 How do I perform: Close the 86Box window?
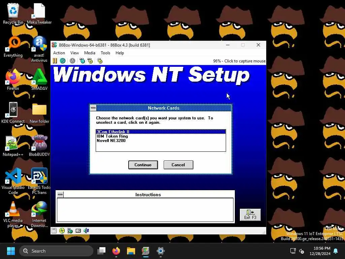coord(258,45)
